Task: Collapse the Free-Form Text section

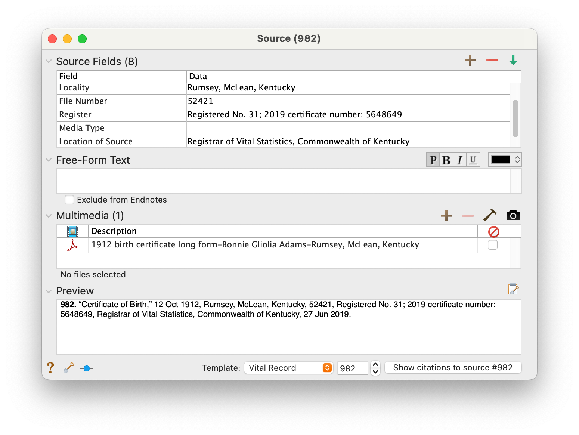Action: click(x=49, y=160)
